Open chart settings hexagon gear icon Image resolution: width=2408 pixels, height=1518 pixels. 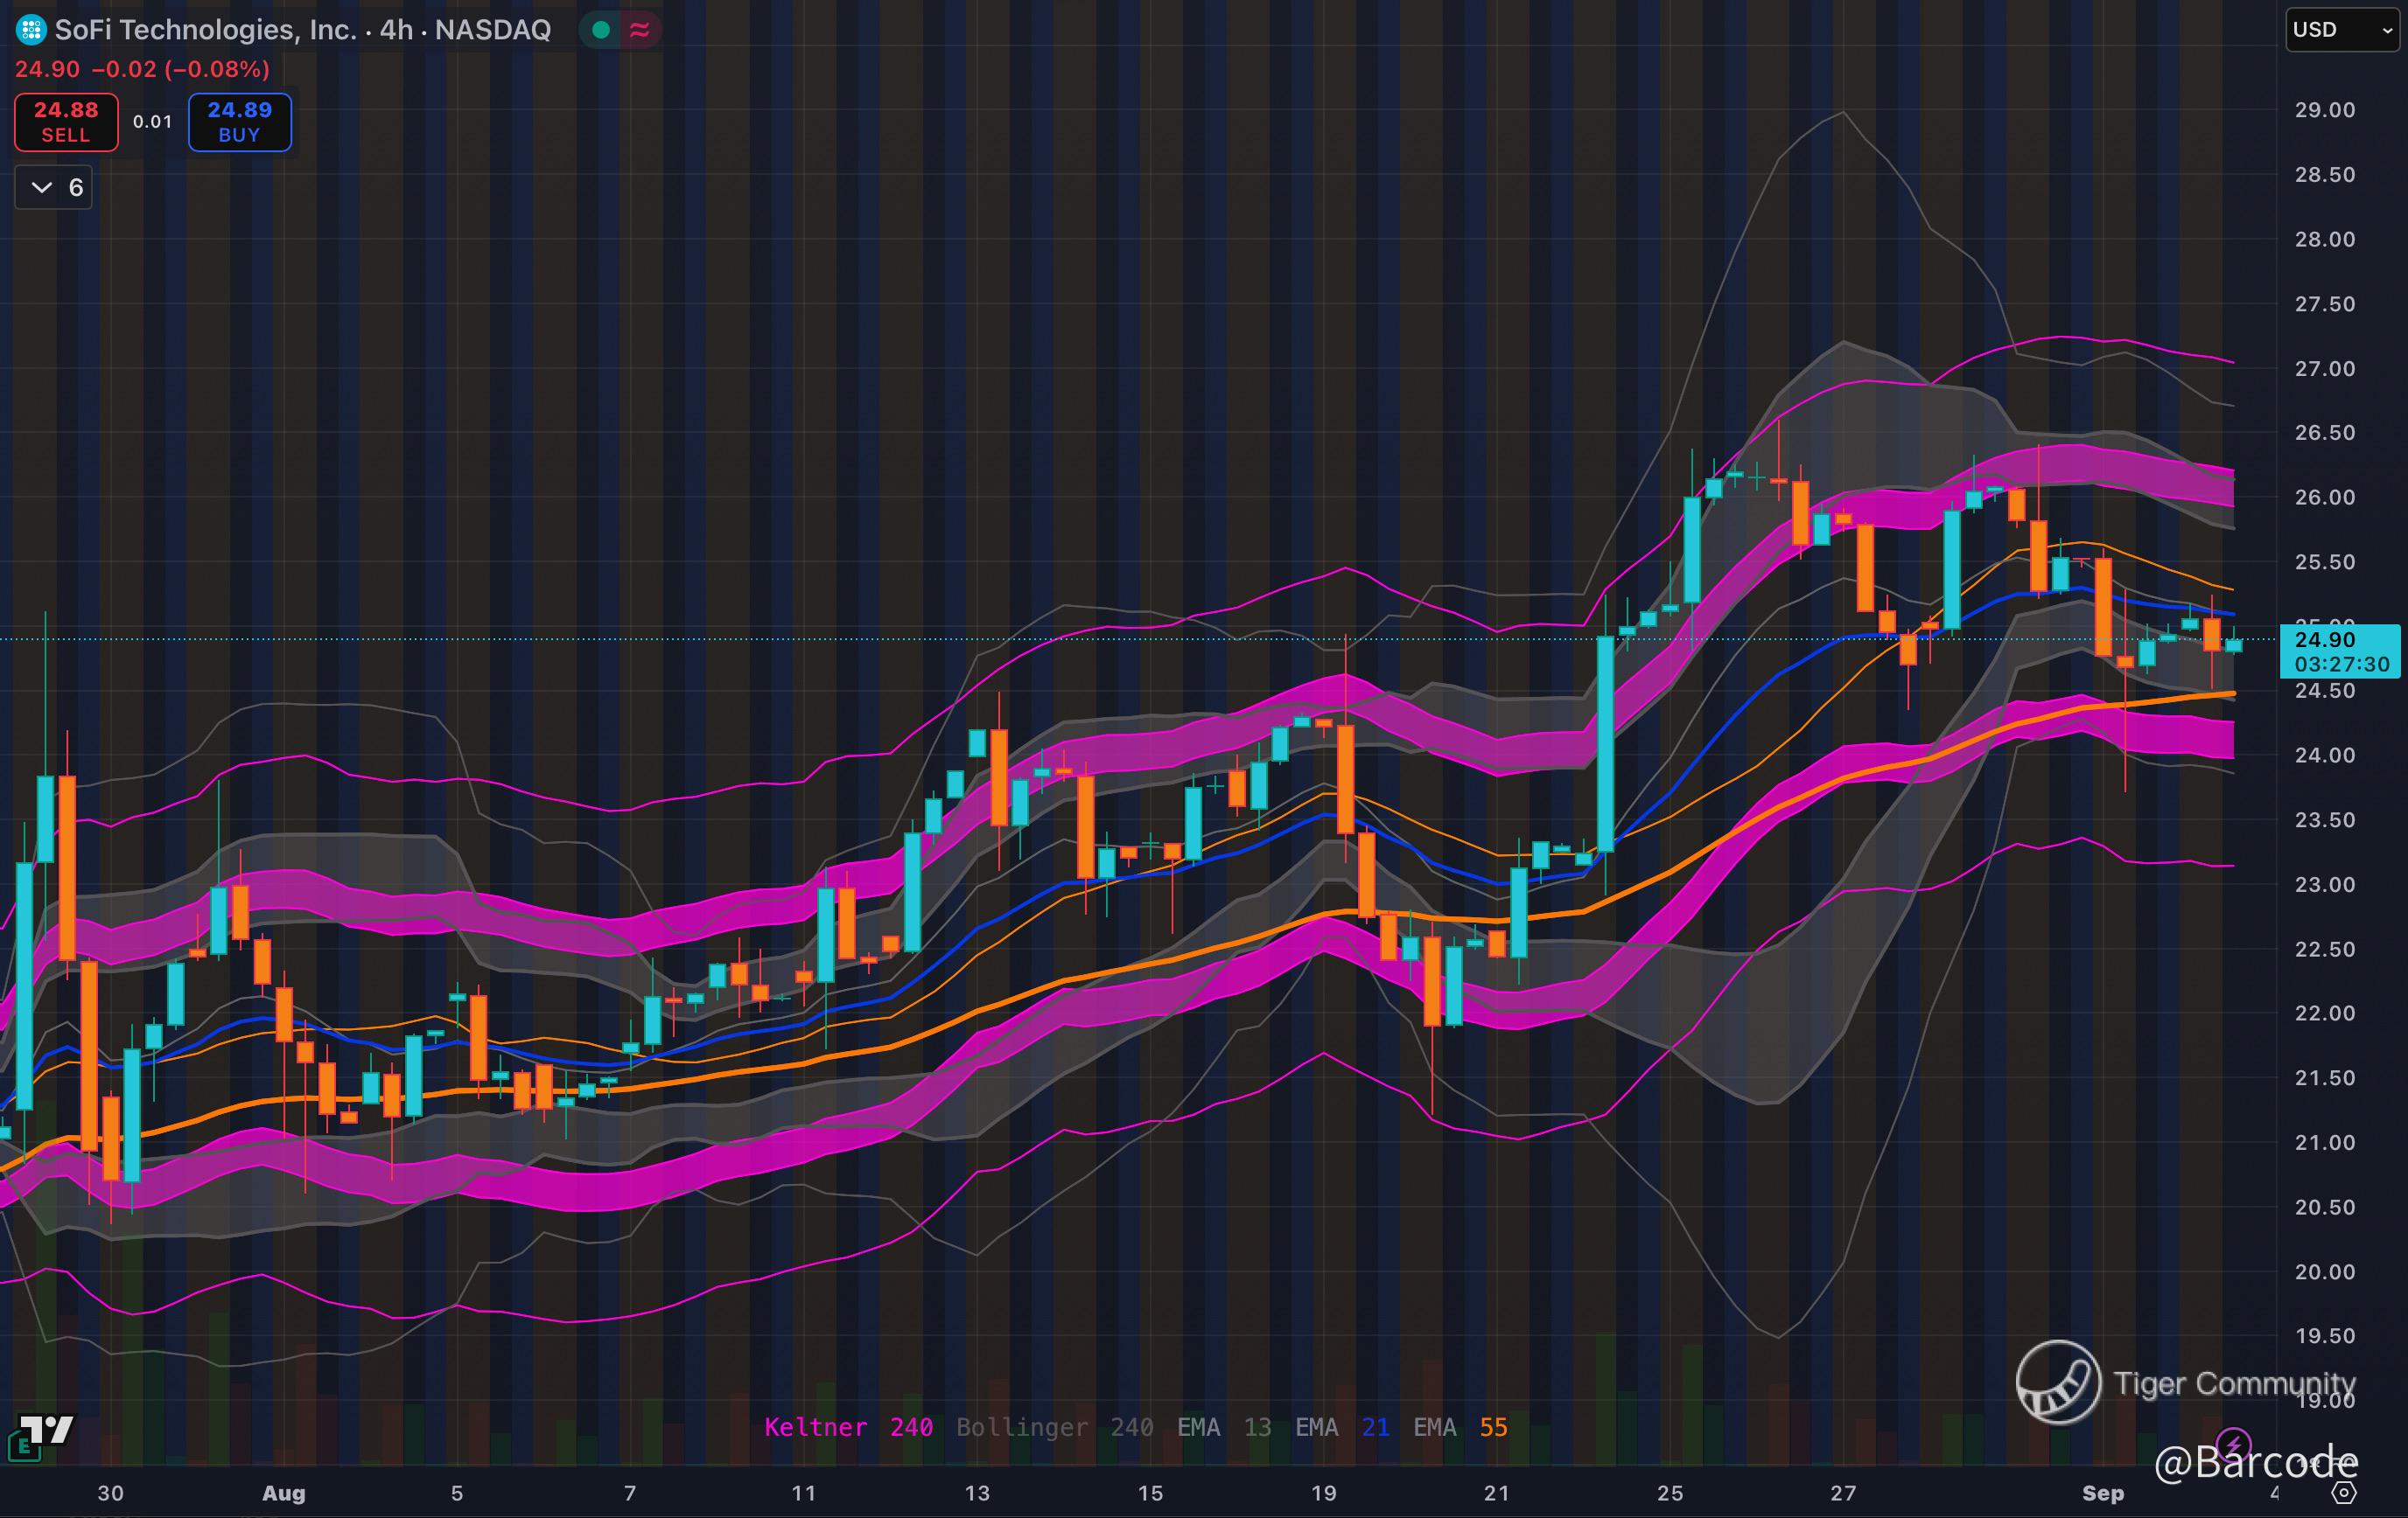pos(2343,1493)
